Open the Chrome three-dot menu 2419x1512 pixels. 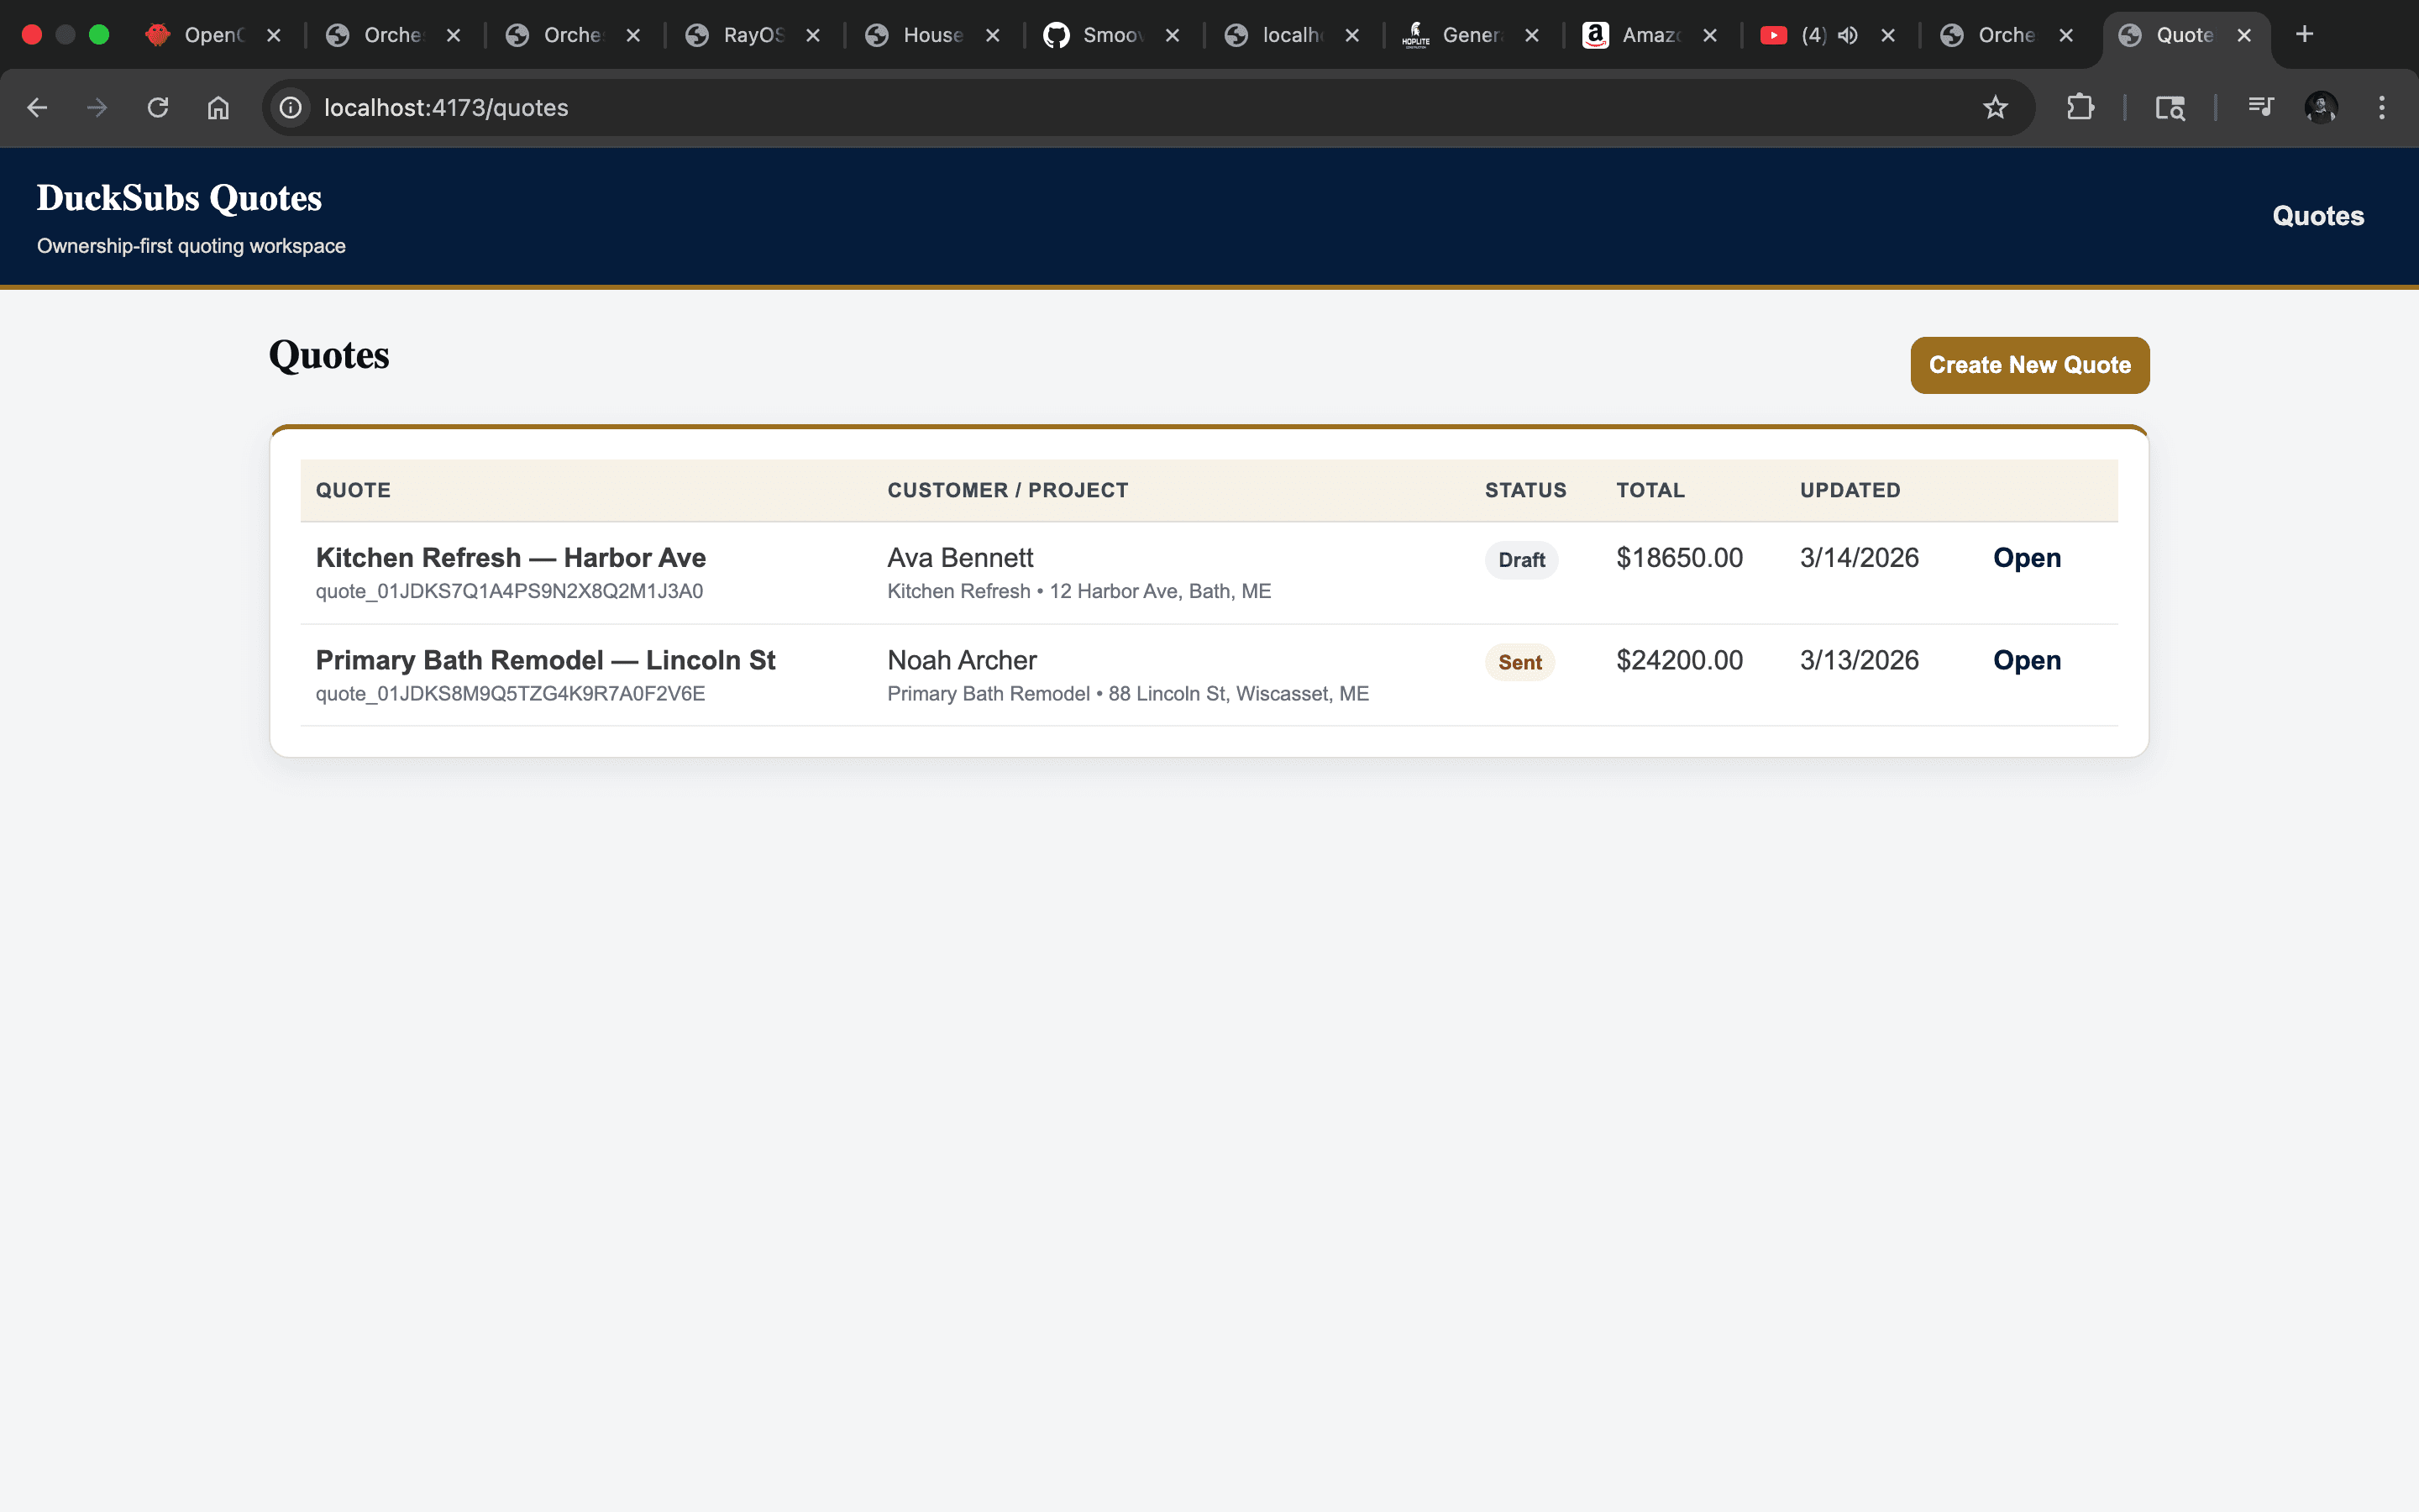point(2383,107)
